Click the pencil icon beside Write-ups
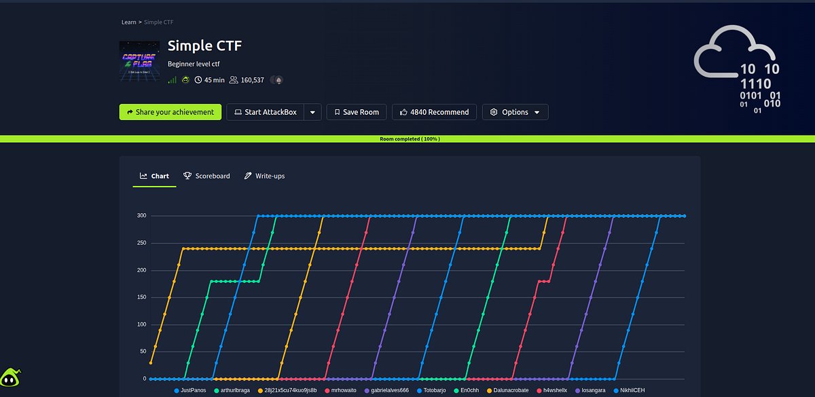 (x=247, y=176)
